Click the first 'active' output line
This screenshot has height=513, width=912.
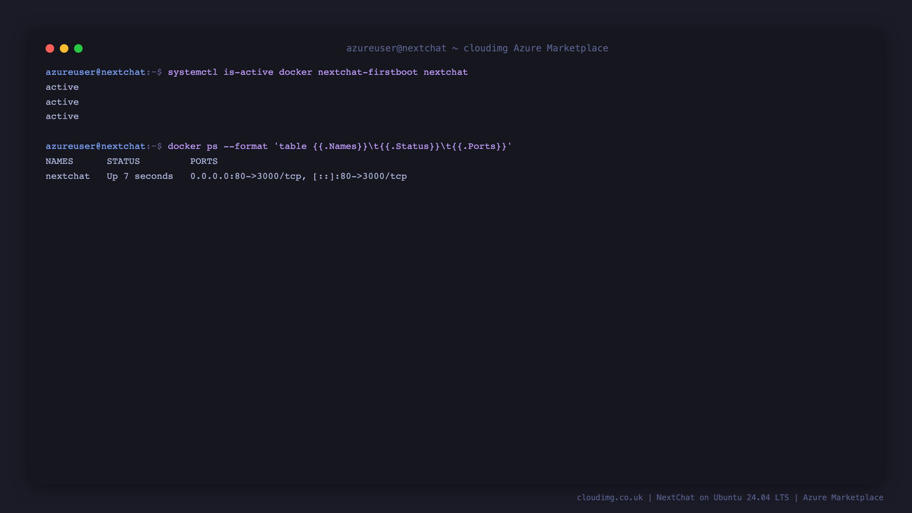pos(62,87)
